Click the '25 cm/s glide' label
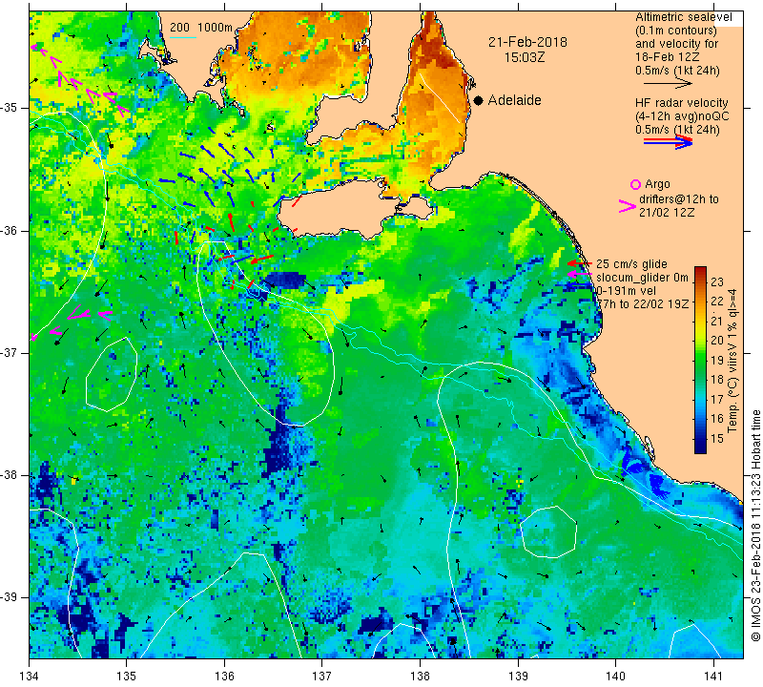 coord(631,264)
